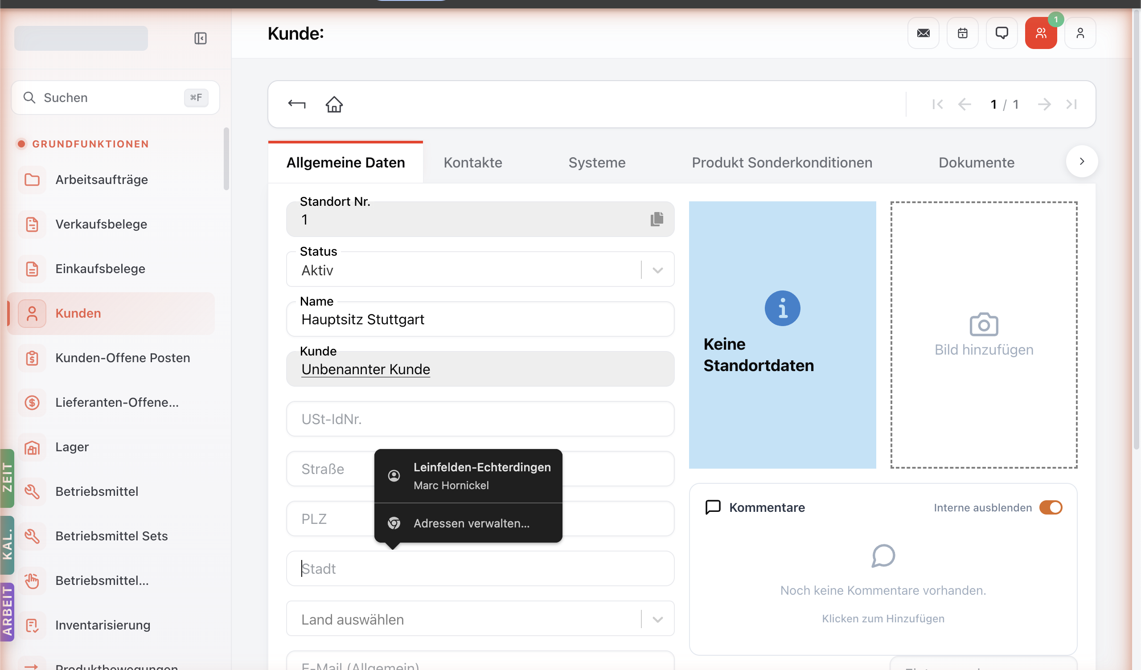Image resolution: width=1141 pixels, height=670 pixels.
Task: Click the KAL. side tab
Action: click(x=7, y=546)
